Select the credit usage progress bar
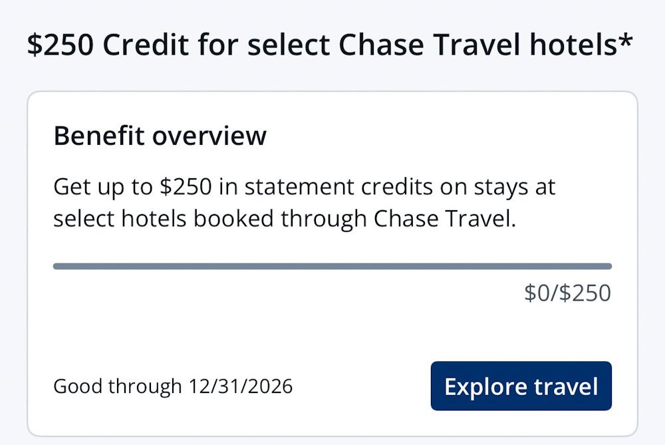The image size is (665, 445). (332, 267)
